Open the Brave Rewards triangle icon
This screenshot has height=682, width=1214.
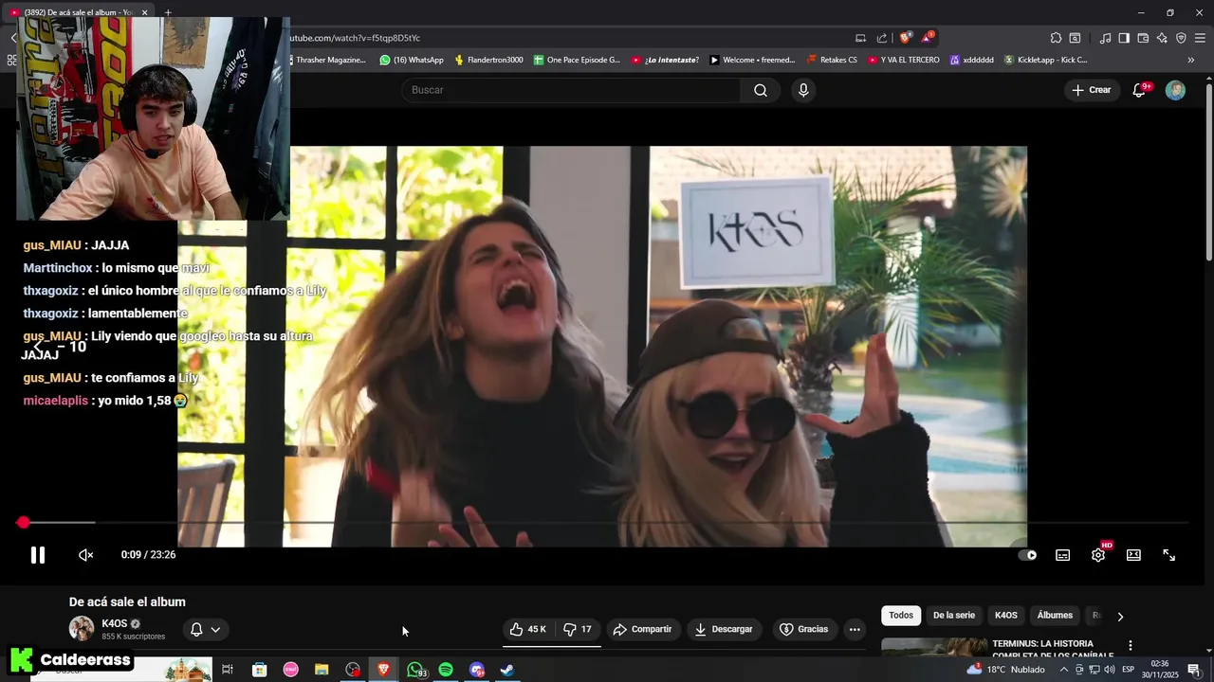928,38
